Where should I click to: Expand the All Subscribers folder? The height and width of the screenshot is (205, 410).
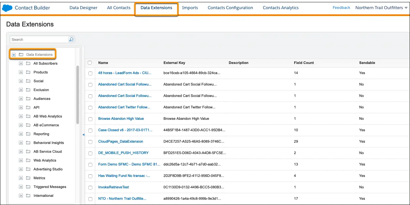coord(21,63)
